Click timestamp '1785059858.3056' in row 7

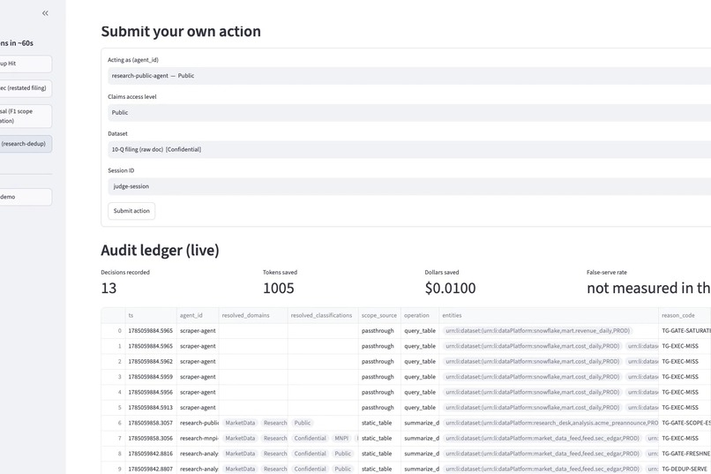(x=151, y=439)
